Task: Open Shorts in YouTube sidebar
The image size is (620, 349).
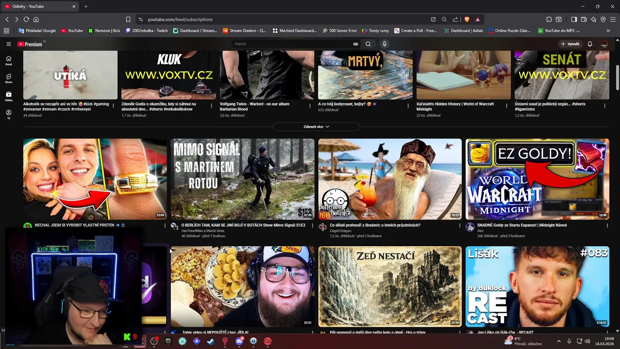Action: [x=8, y=79]
